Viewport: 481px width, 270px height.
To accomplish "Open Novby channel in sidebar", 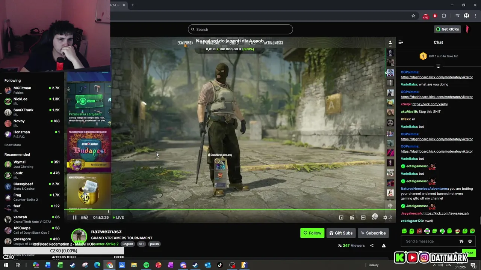I will tap(32, 123).
